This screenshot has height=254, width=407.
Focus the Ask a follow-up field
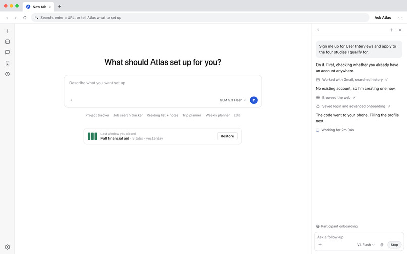[x=359, y=237]
